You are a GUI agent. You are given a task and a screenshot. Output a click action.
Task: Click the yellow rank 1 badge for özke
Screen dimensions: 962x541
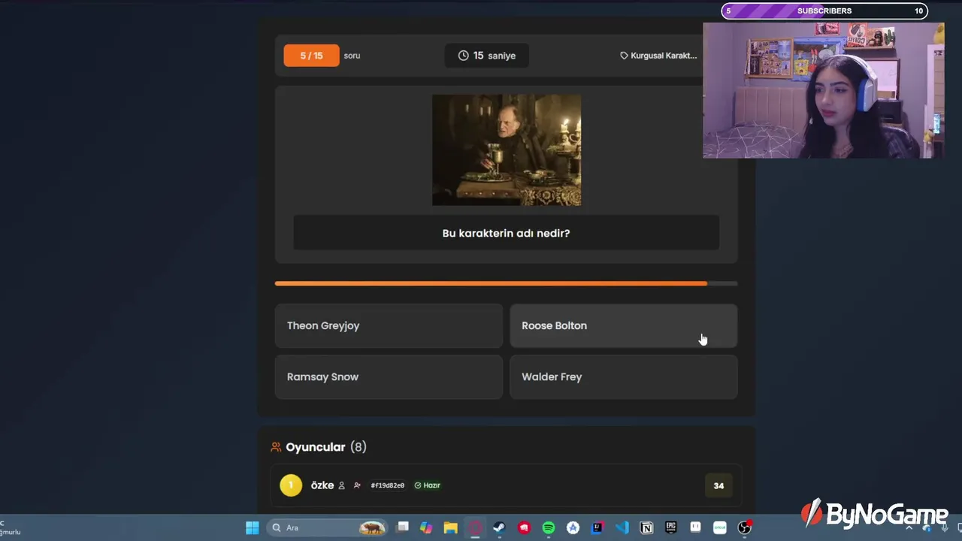291,485
